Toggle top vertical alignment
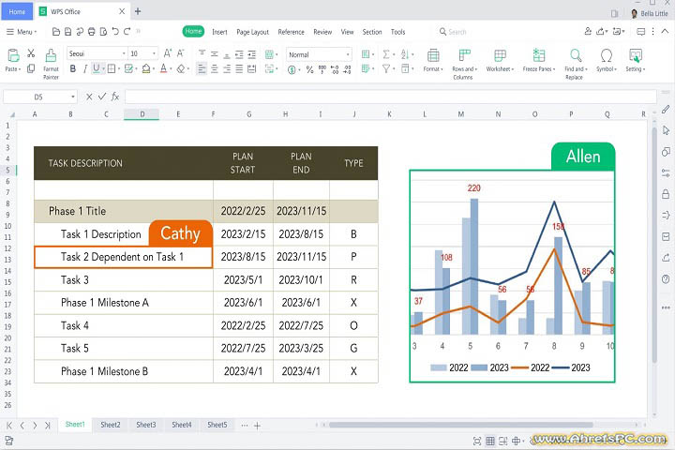Screen dimensions: 675x450 pyautogui.click(x=202, y=53)
